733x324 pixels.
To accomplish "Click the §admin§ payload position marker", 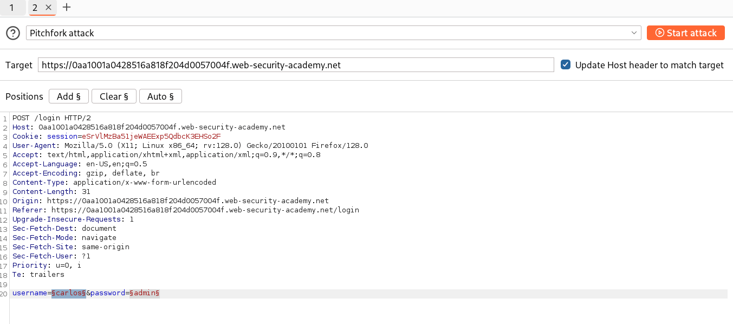I will [x=144, y=293].
